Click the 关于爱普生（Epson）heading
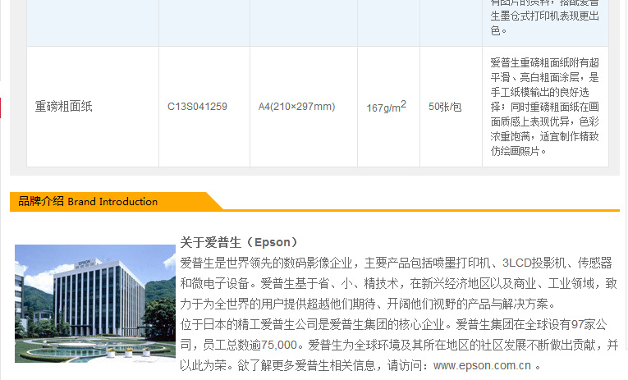The image size is (628, 380). coord(239,242)
